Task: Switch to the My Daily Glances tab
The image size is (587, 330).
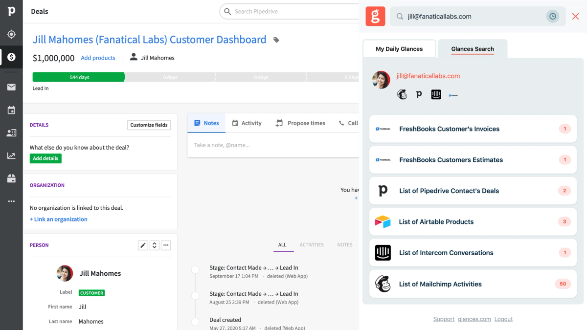Action: [399, 49]
